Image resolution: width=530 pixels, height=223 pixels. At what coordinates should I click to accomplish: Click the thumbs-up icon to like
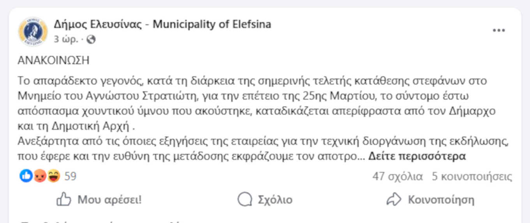pyautogui.click(x=64, y=200)
